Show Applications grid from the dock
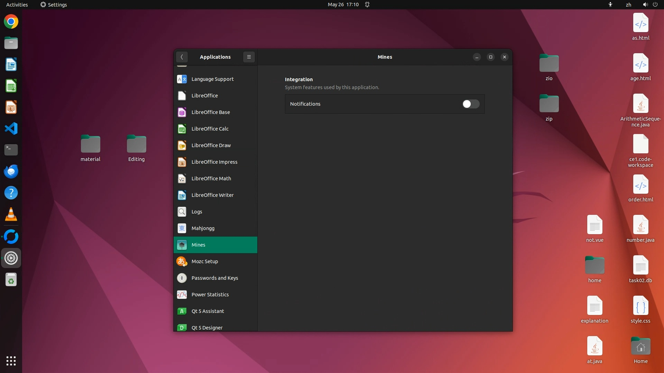 [11, 361]
